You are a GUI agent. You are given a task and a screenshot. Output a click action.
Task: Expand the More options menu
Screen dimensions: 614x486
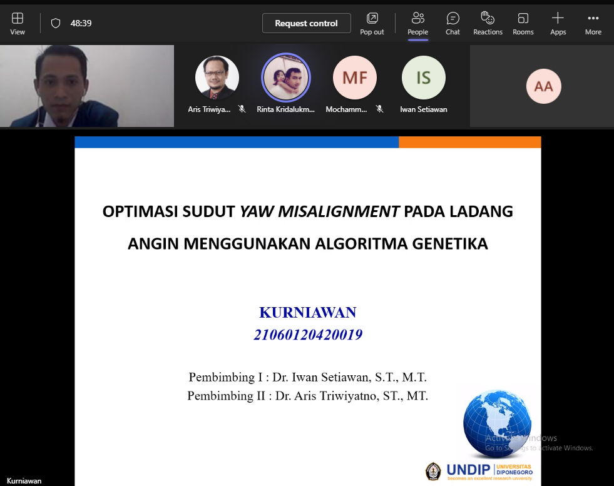pyautogui.click(x=593, y=23)
